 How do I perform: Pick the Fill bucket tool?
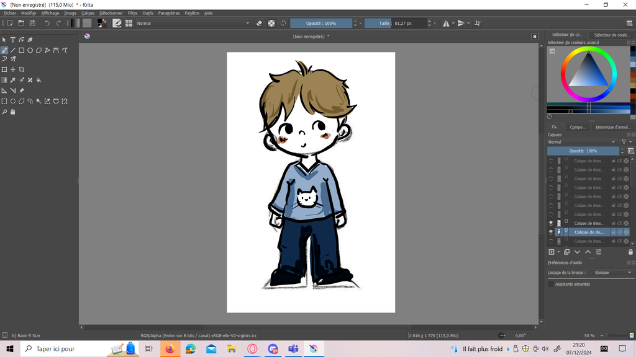[x=39, y=80]
